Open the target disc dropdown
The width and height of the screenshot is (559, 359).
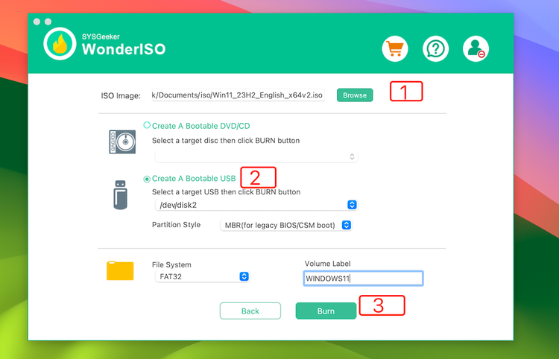pyautogui.click(x=256, y=156)
